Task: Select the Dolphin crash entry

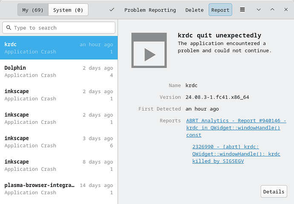Action: 59,71
